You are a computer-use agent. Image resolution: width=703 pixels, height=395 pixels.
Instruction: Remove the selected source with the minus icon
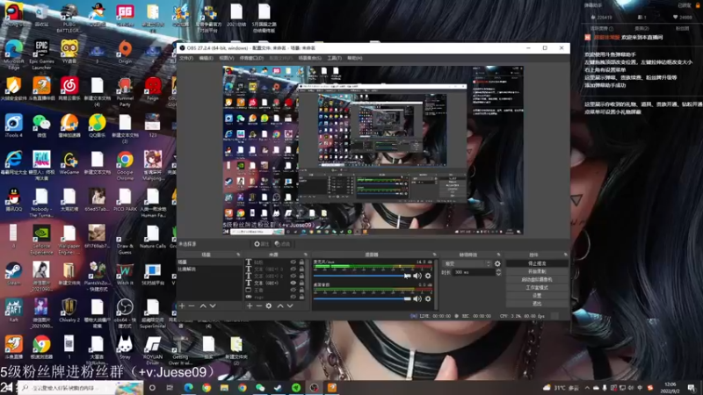pyautogui.click(x=258, y=305)
